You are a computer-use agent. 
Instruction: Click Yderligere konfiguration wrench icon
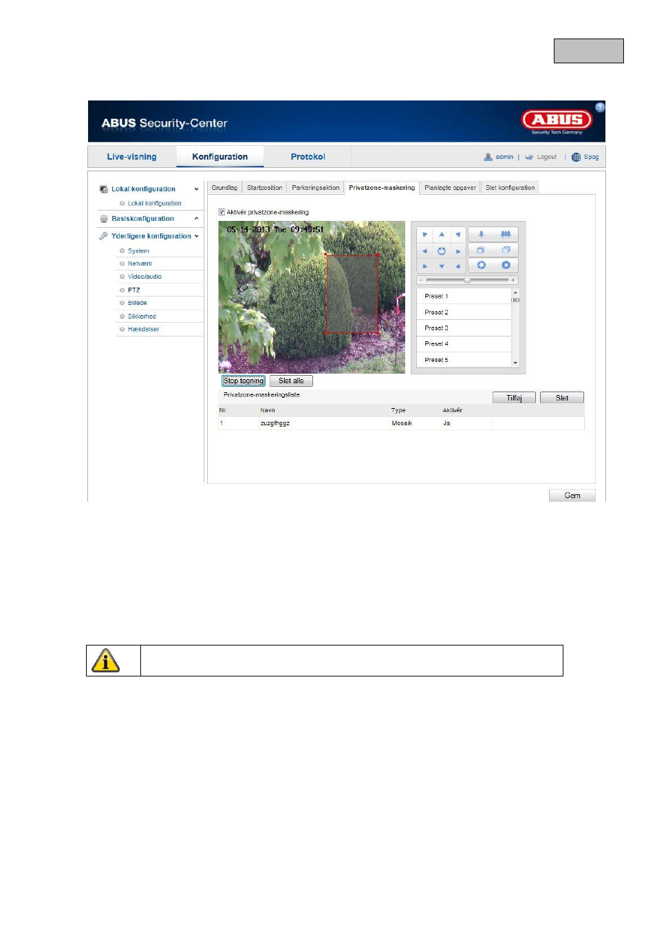[x=104, y=236]
